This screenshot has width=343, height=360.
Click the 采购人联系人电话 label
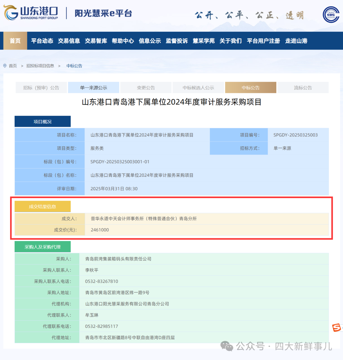[x=52, y=281]
